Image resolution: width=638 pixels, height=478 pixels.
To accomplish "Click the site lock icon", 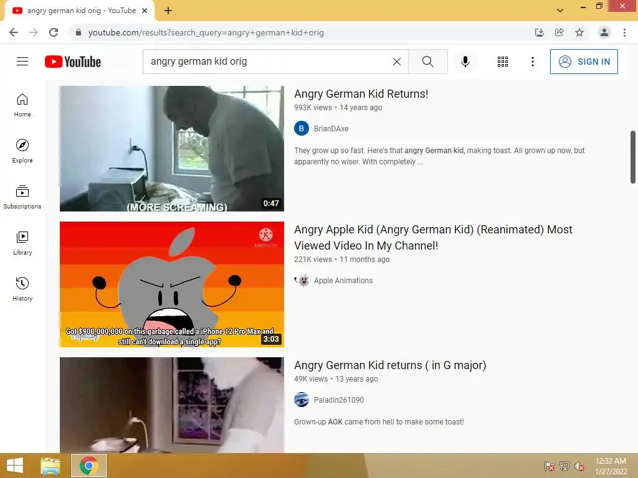I will [79, 32].
